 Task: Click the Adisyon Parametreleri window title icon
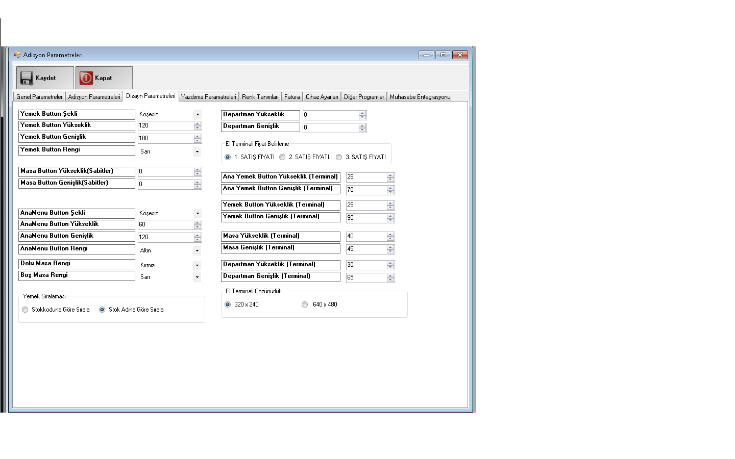(17, 55)
